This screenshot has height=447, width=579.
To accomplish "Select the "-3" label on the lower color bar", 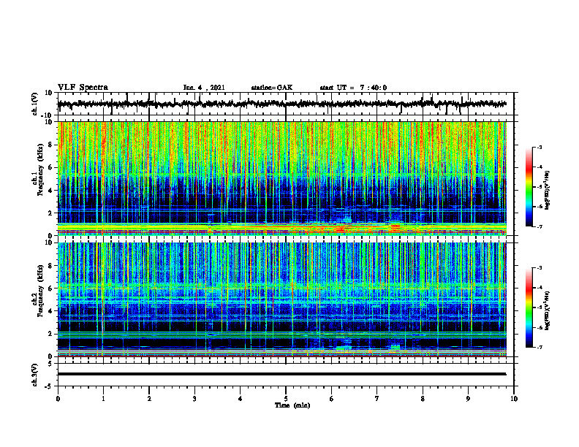I will (539, 268).
